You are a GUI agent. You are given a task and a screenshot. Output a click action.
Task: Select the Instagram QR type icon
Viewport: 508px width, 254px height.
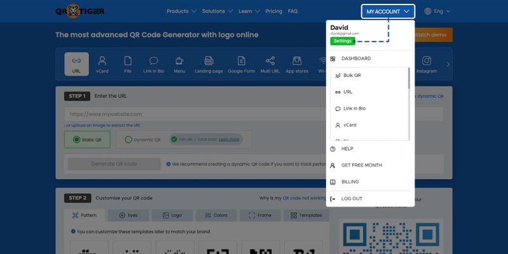point(427,64)
